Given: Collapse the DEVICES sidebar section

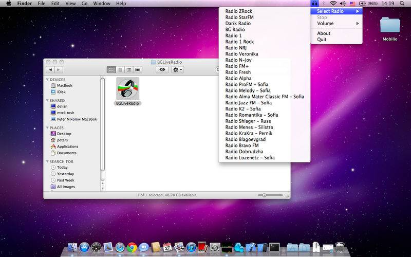Looking at the screenshot, I should point(47,80).
